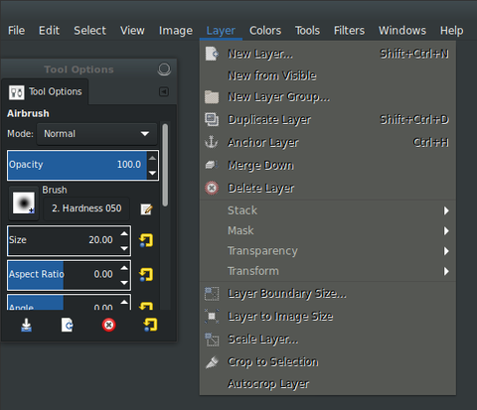The width and height of the screenshot is (477, 410).
Task: Open the Edit menu
Action: pyautogui.click(x=49, y=31)
